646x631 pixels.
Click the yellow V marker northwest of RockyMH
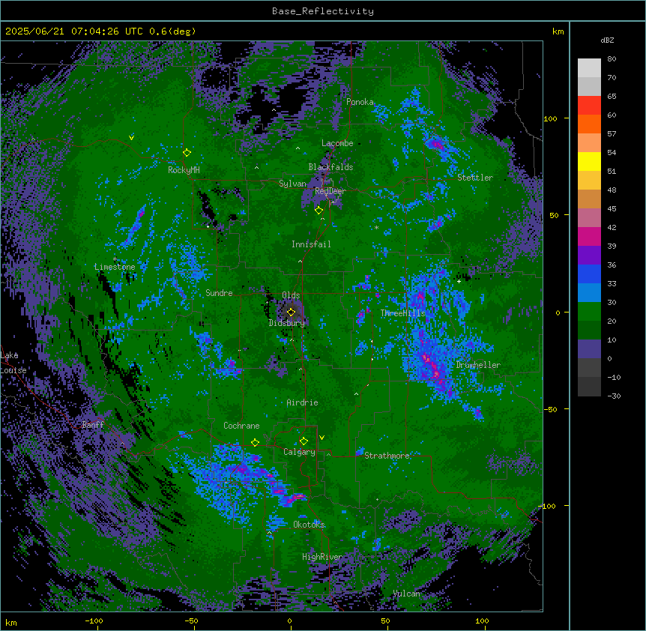pos(131,138)
